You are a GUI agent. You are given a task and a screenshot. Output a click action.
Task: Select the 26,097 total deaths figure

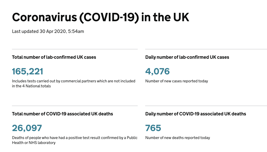(x=27, y=128)
